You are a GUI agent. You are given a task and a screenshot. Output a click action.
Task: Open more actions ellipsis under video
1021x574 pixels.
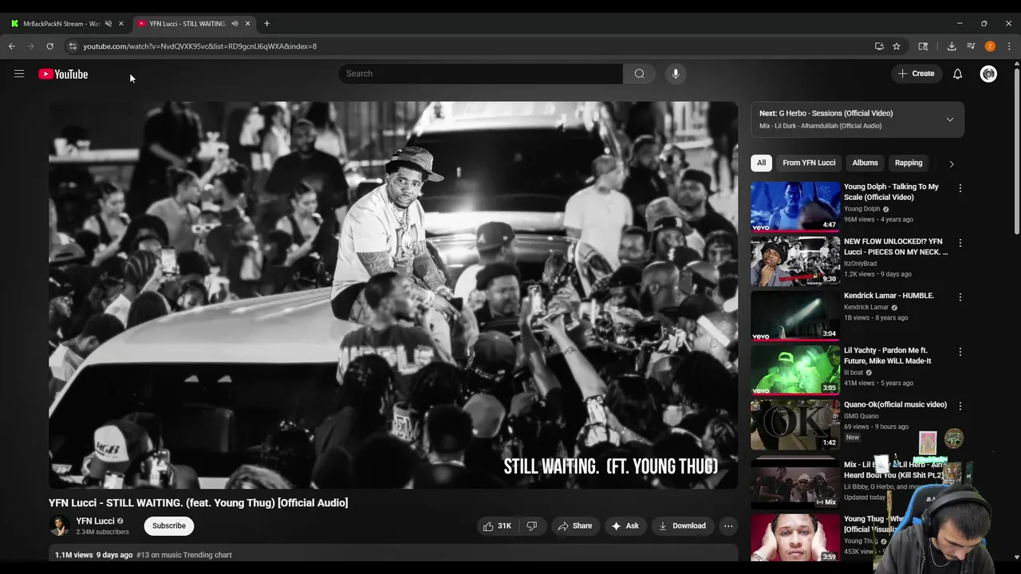click(728, 526)
